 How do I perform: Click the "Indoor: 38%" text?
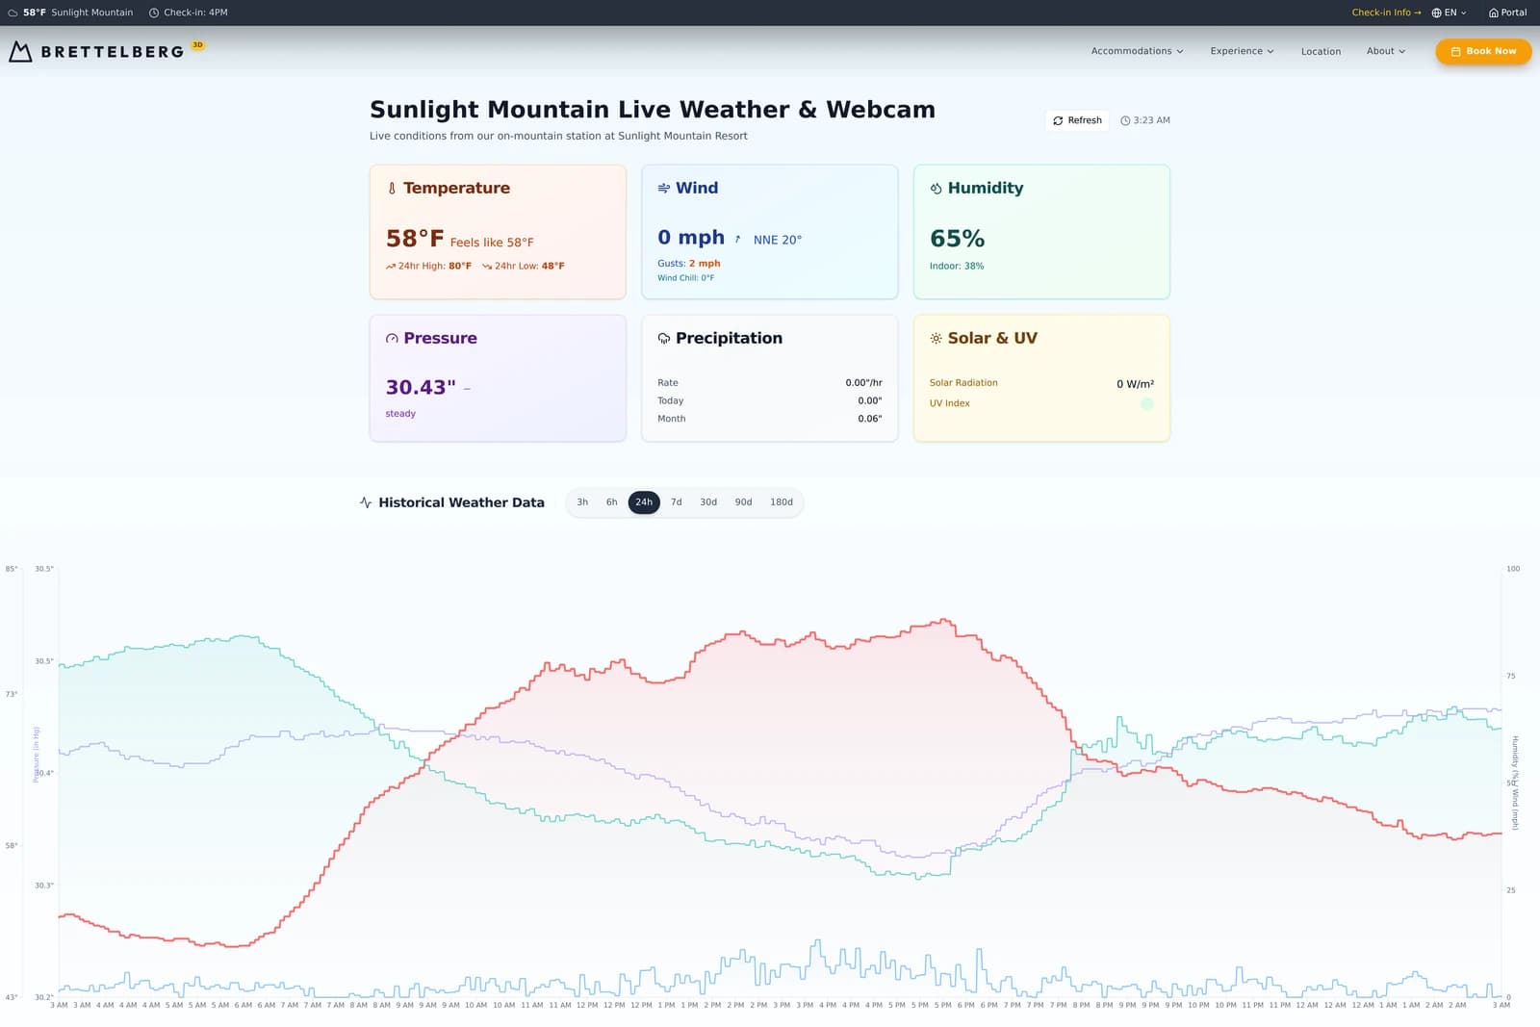957,267
